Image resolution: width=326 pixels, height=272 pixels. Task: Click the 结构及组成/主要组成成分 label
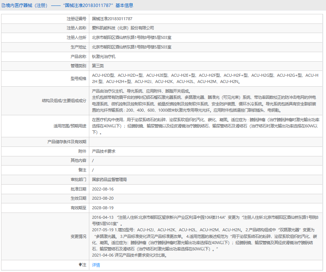[64, 101]
